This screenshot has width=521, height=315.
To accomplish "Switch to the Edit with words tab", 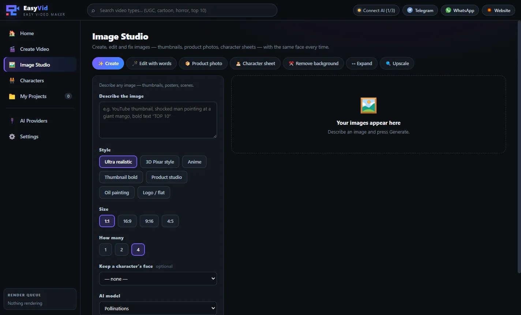I will (x=151, y=63).
